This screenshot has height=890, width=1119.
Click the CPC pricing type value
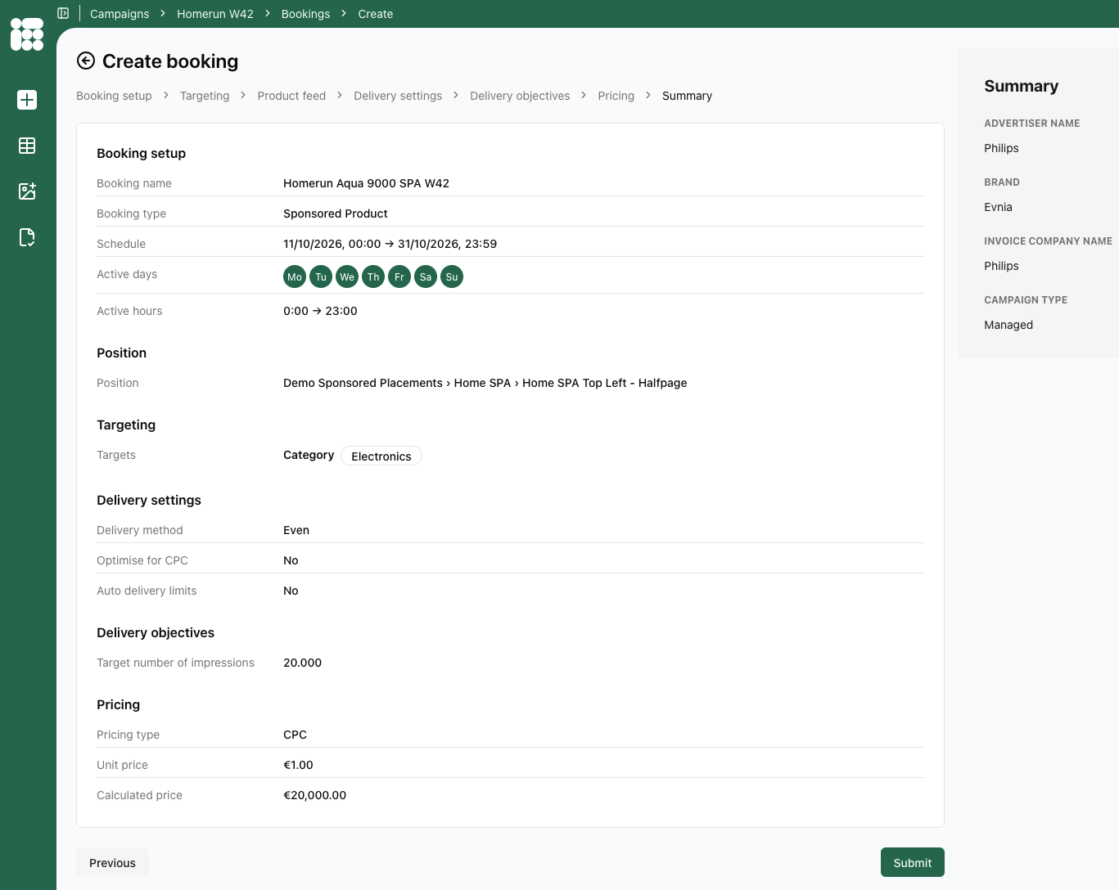[x=295, y=735]
